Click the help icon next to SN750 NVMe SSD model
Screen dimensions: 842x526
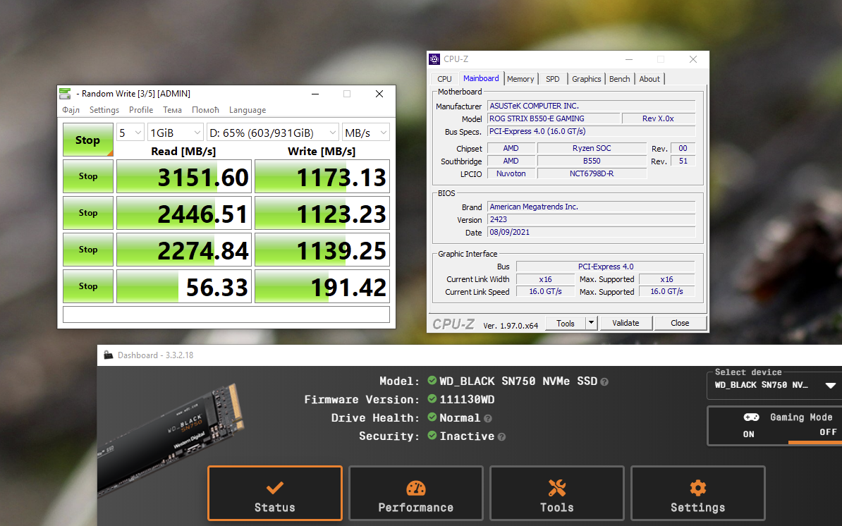(604, 381)
